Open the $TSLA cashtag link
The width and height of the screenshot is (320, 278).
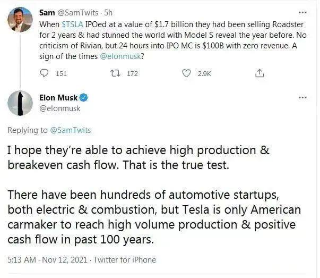pyautogui.click(x=72, y=24)
